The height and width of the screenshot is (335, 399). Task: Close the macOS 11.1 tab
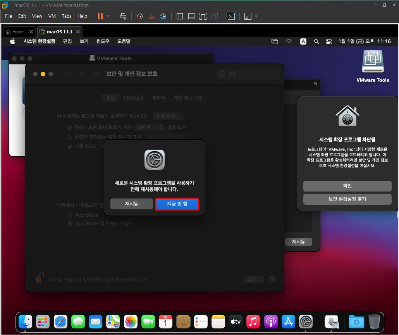(78, 31)
